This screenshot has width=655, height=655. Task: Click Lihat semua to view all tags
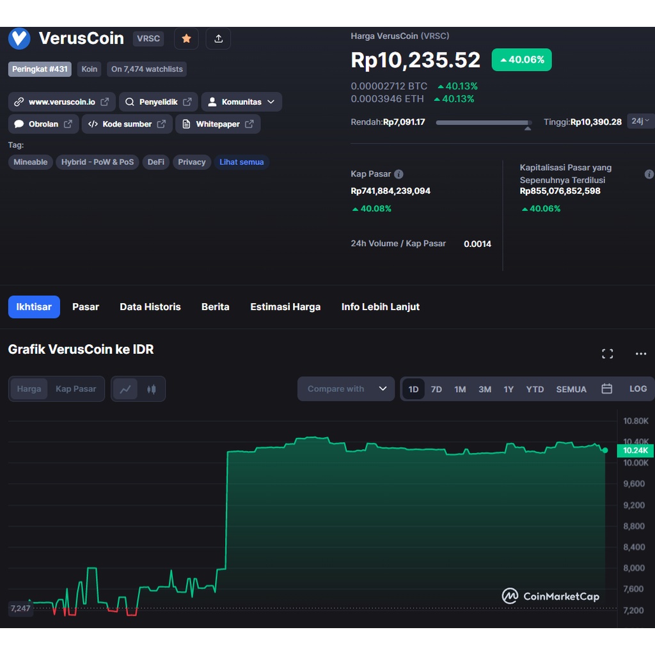pos(241,162)
